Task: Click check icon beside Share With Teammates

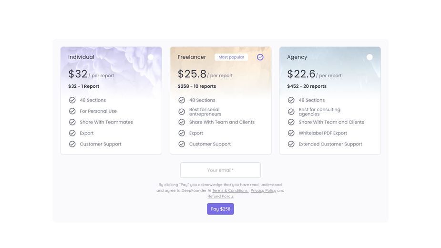Action: tap(72, 122)
